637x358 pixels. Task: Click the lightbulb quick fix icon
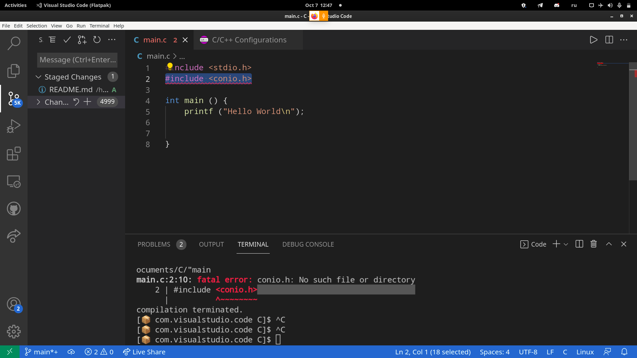[x=170, y=67]
